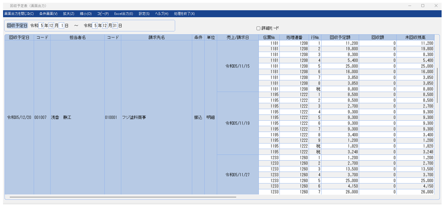Open the 条件画面(V) menu
445x207 pixels.
click(x=49, y=14)
